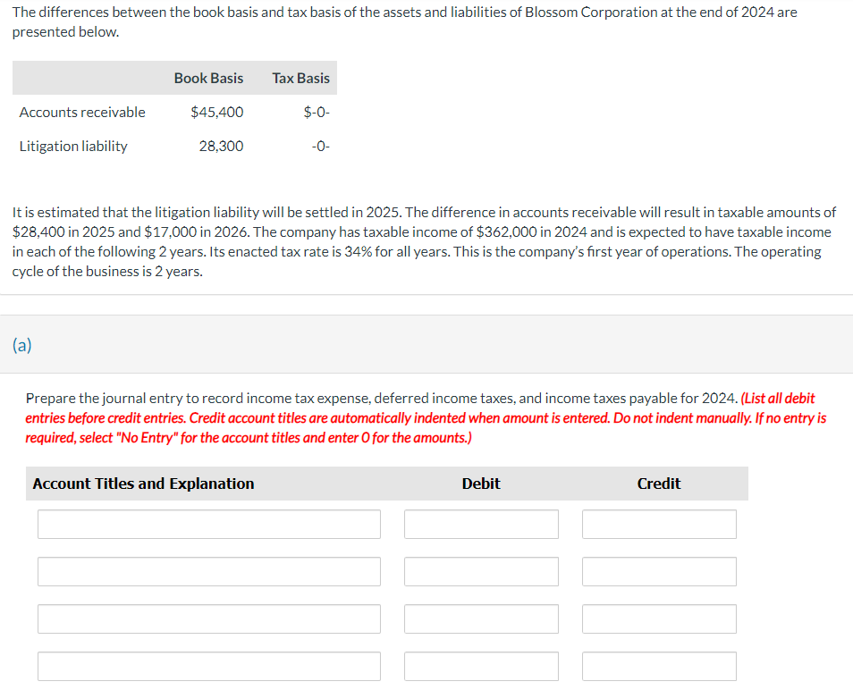Click the first Debit amount input box

click(x=481, y=524)
